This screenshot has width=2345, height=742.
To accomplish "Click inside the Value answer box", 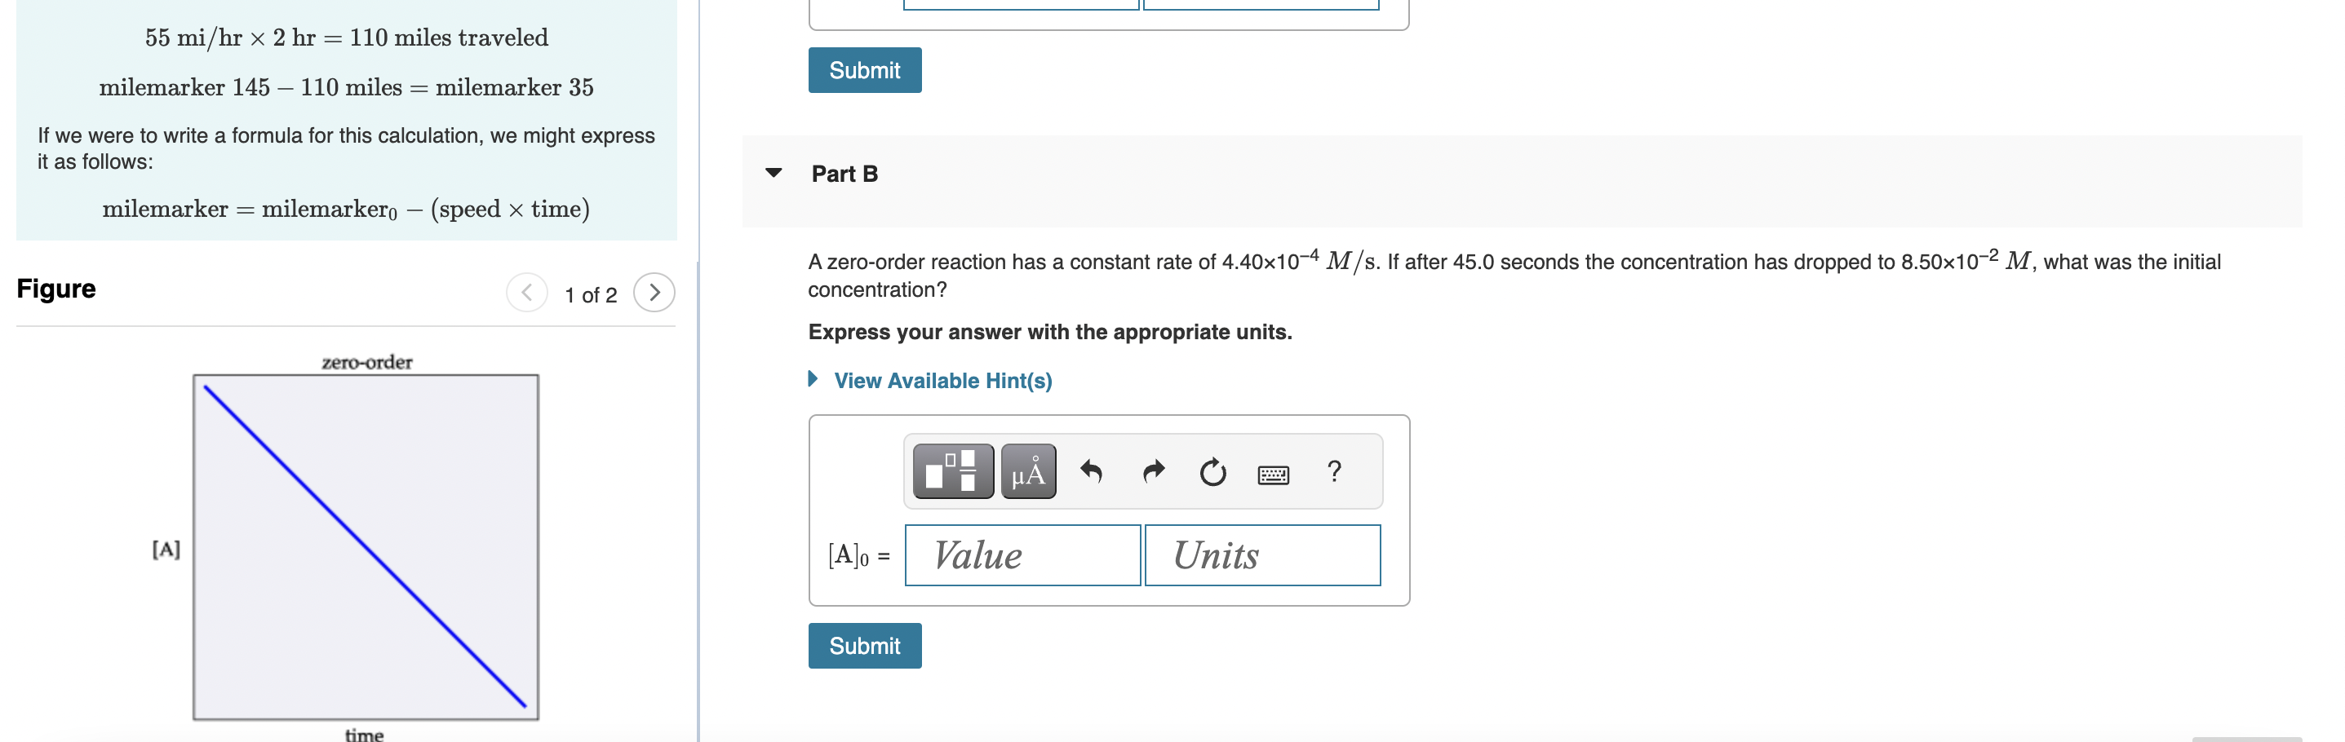I will [1022, 554].
